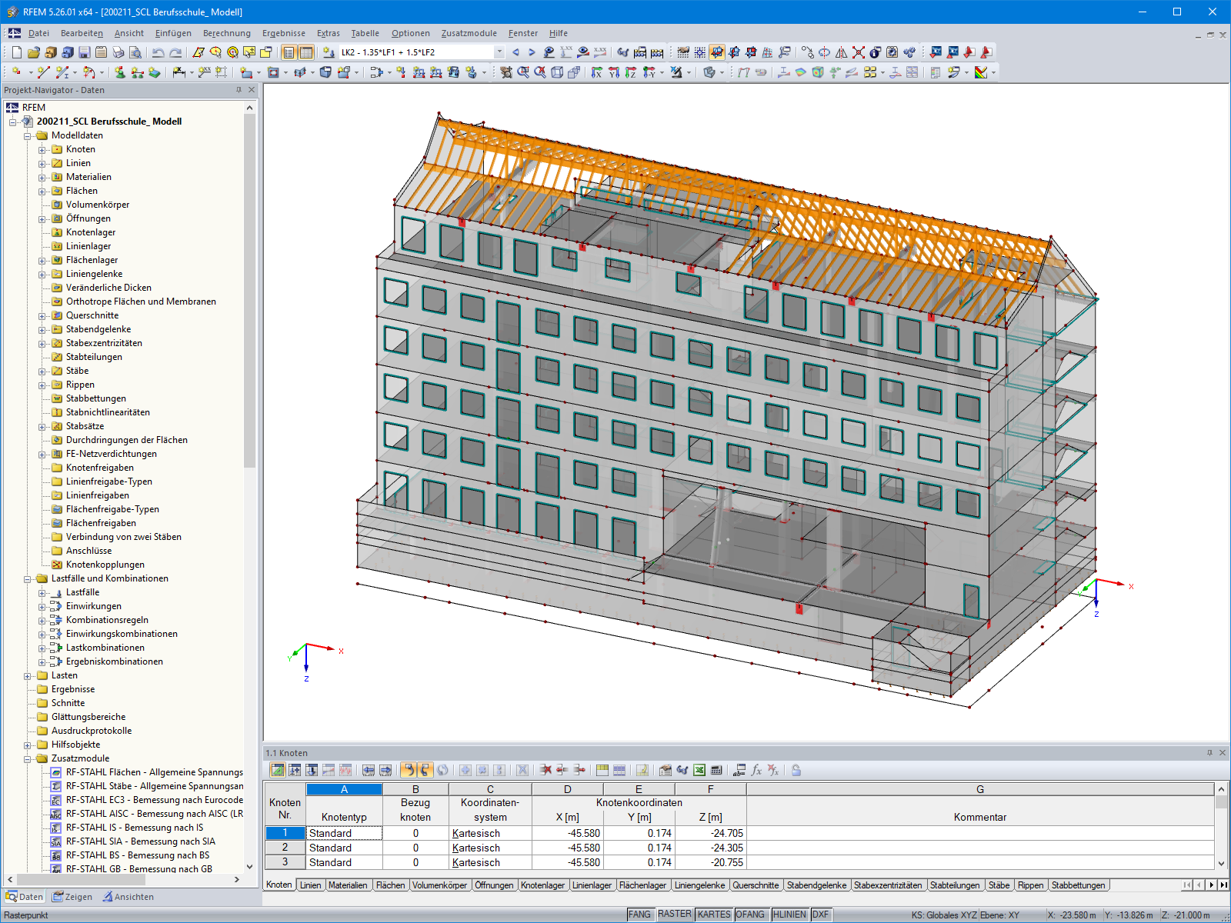
Task: Switch to the Materialien table tab
Action: 349,885
